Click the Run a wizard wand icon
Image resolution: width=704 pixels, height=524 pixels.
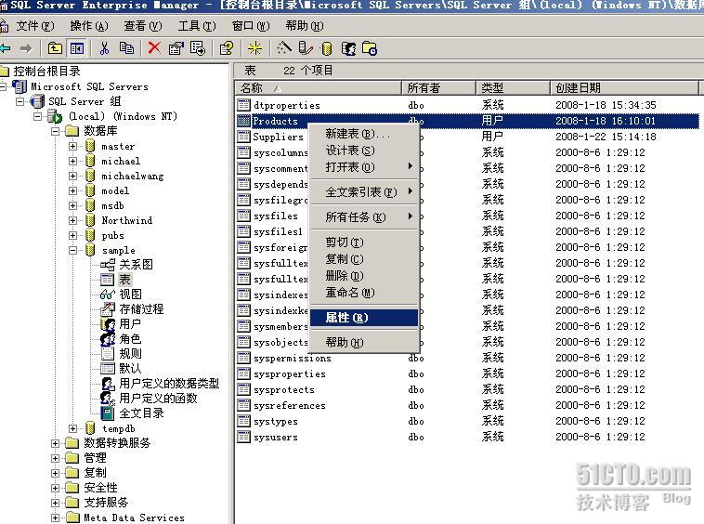pyautogui.click(x=284, y=48)
